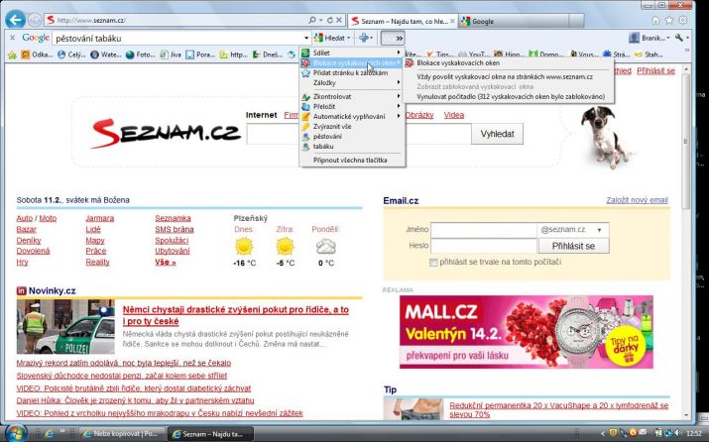Viewport: 709px width, 442px height.
Task: Expand the Zkontrolovat submenu
Action: 352,96
